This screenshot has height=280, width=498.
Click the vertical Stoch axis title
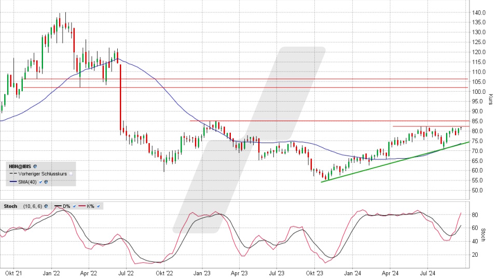coord(483,235)
